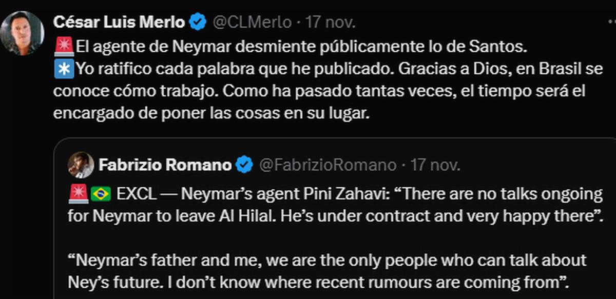The image size is (616, 299).
Task: Visit the @CLMerlo handle link
Action: click(x=252, y=22)
